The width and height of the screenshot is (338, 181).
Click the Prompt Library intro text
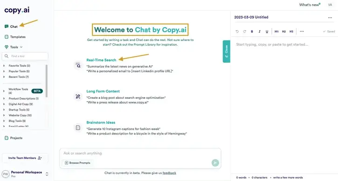click(140, 42)
